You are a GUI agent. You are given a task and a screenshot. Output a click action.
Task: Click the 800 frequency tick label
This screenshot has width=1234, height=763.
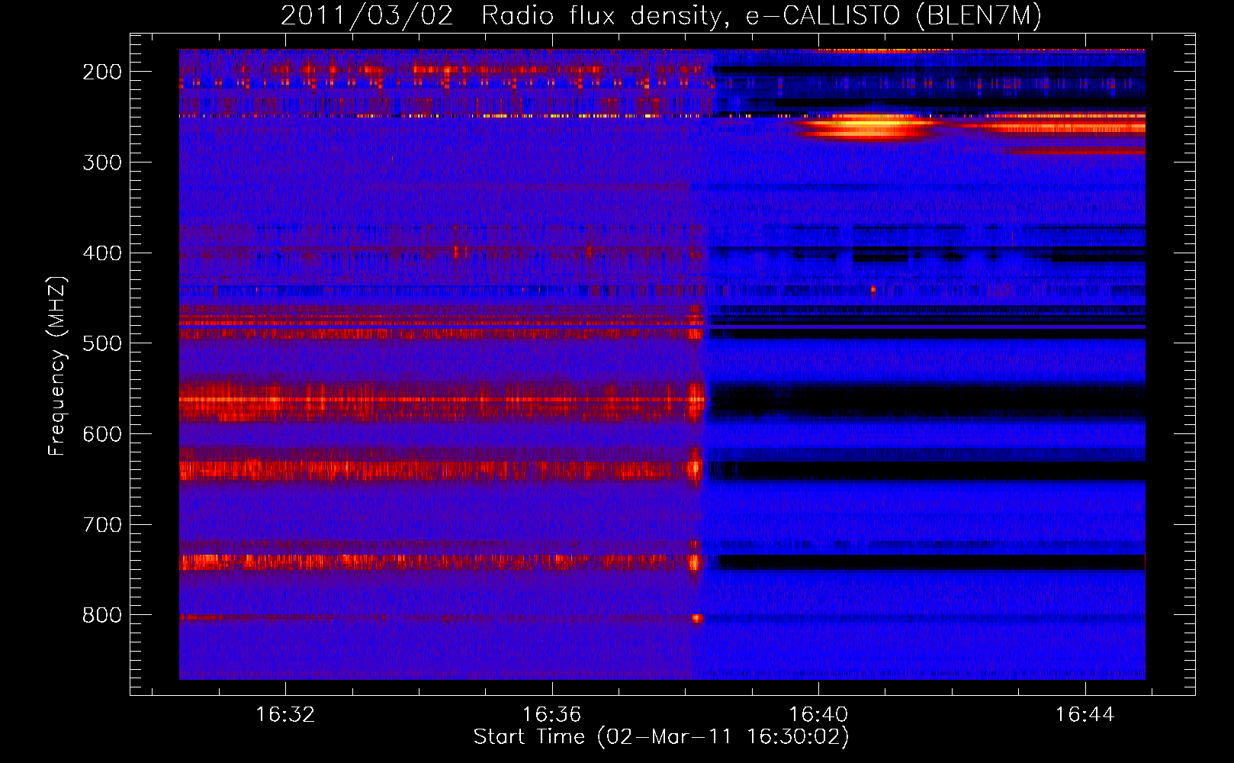102,615
